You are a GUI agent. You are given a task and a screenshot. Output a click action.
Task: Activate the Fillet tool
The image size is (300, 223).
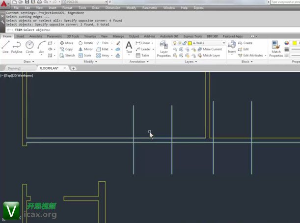[103, 49]
